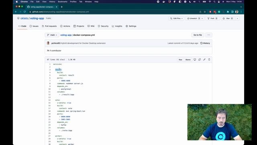Open the Wiki tab
257x145 pixels.
91,26
